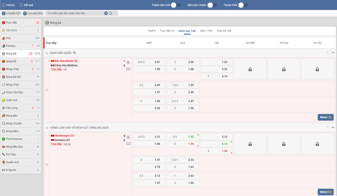Open live stream for Bắc Macedonia match

128,69
